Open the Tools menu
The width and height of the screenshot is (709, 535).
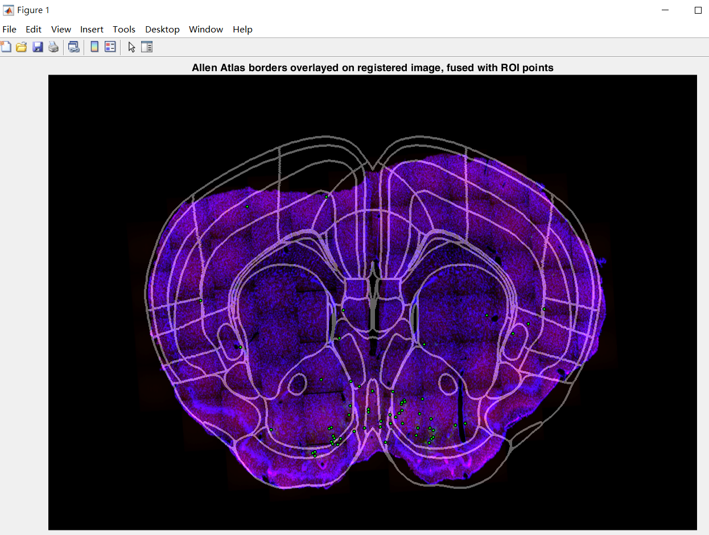[x=124, y=29]
